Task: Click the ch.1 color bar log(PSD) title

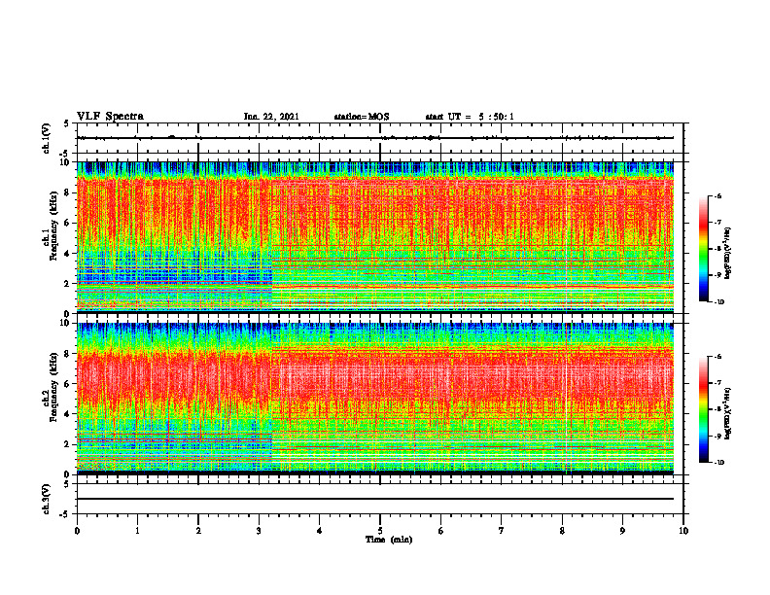Action: (728, 254)
